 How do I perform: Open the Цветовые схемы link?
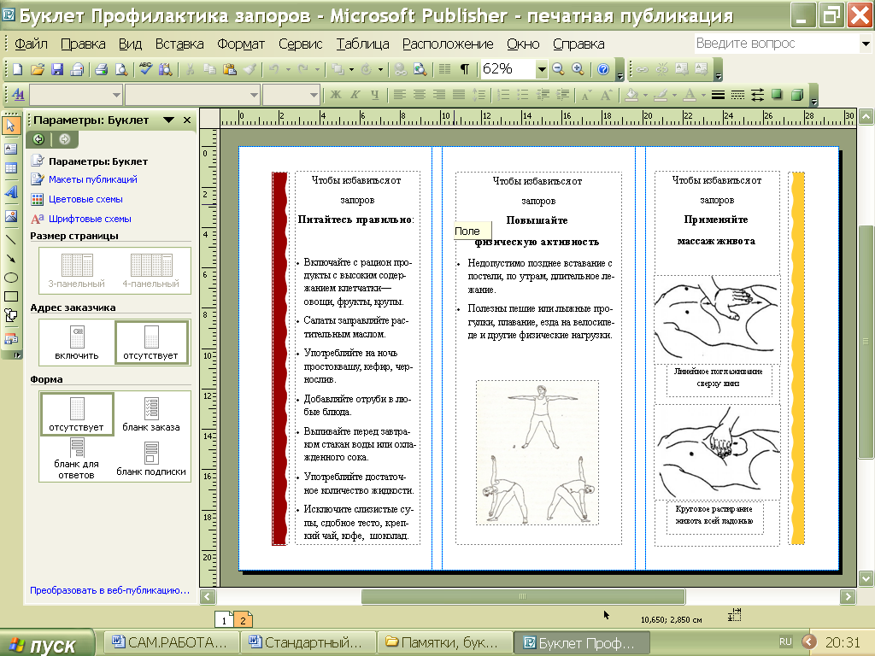(x=85, y=199)
